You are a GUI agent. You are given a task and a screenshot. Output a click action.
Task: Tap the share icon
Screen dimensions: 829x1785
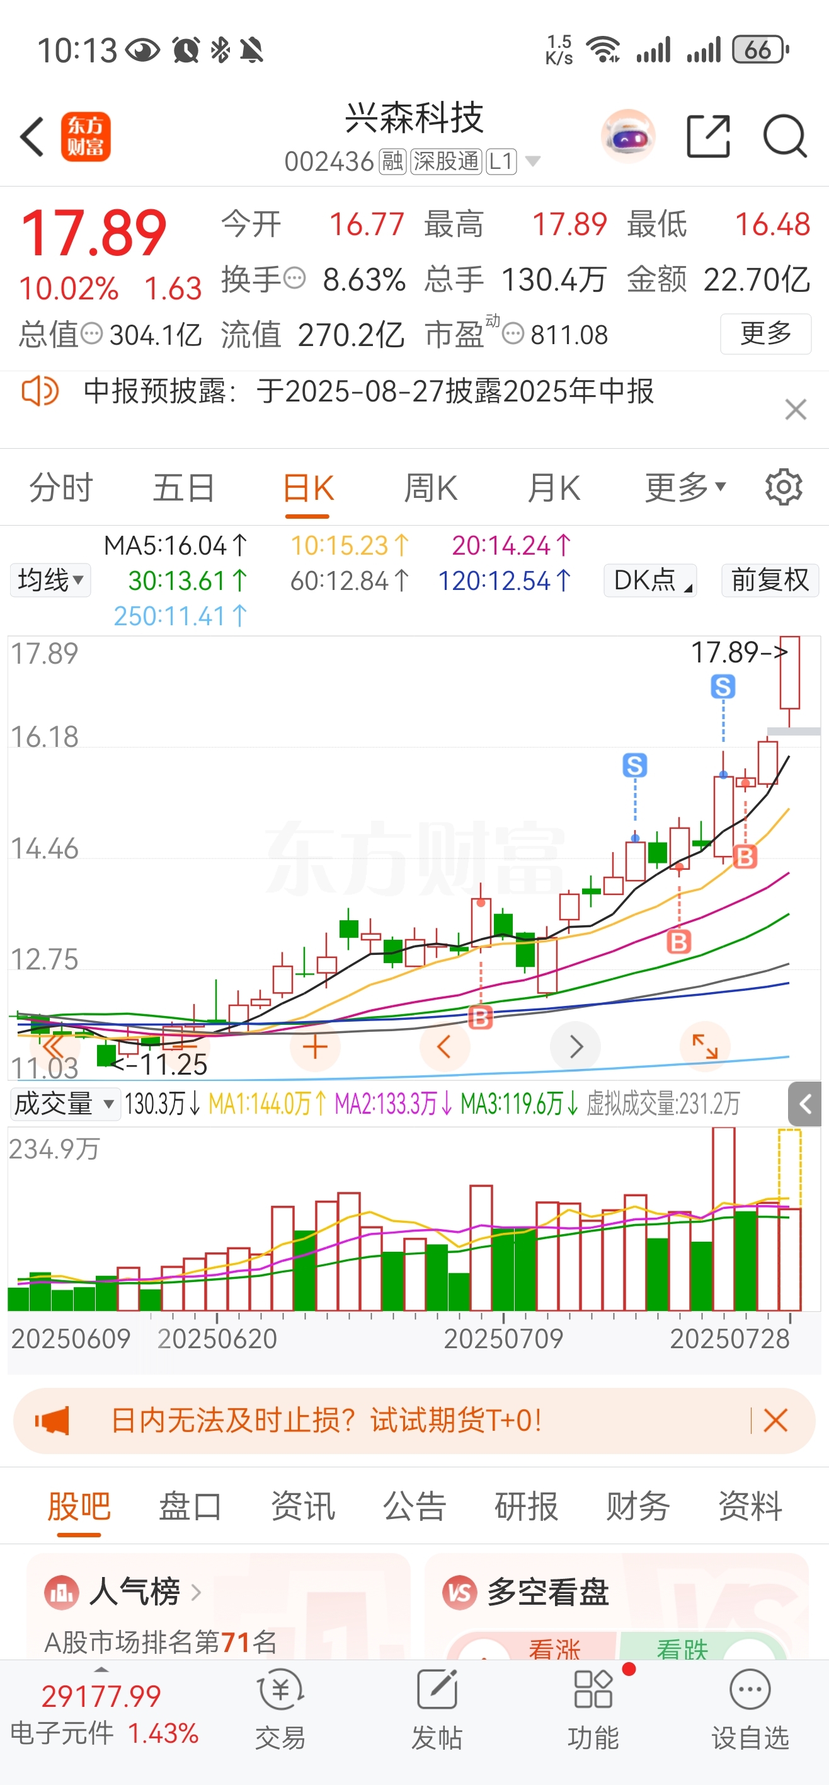(x=709, y=137)
